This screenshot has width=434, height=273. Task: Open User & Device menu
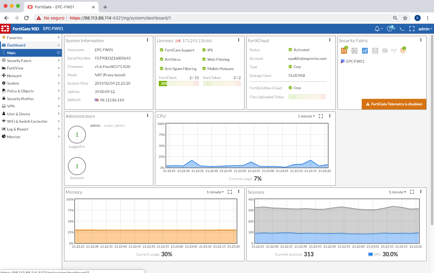click(x=31, y=114)
